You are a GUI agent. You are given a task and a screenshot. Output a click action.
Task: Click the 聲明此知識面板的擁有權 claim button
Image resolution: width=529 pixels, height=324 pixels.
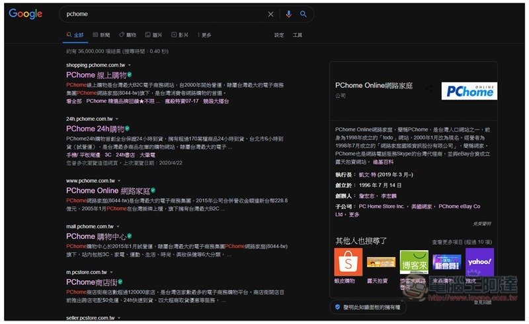click(372, 307)
